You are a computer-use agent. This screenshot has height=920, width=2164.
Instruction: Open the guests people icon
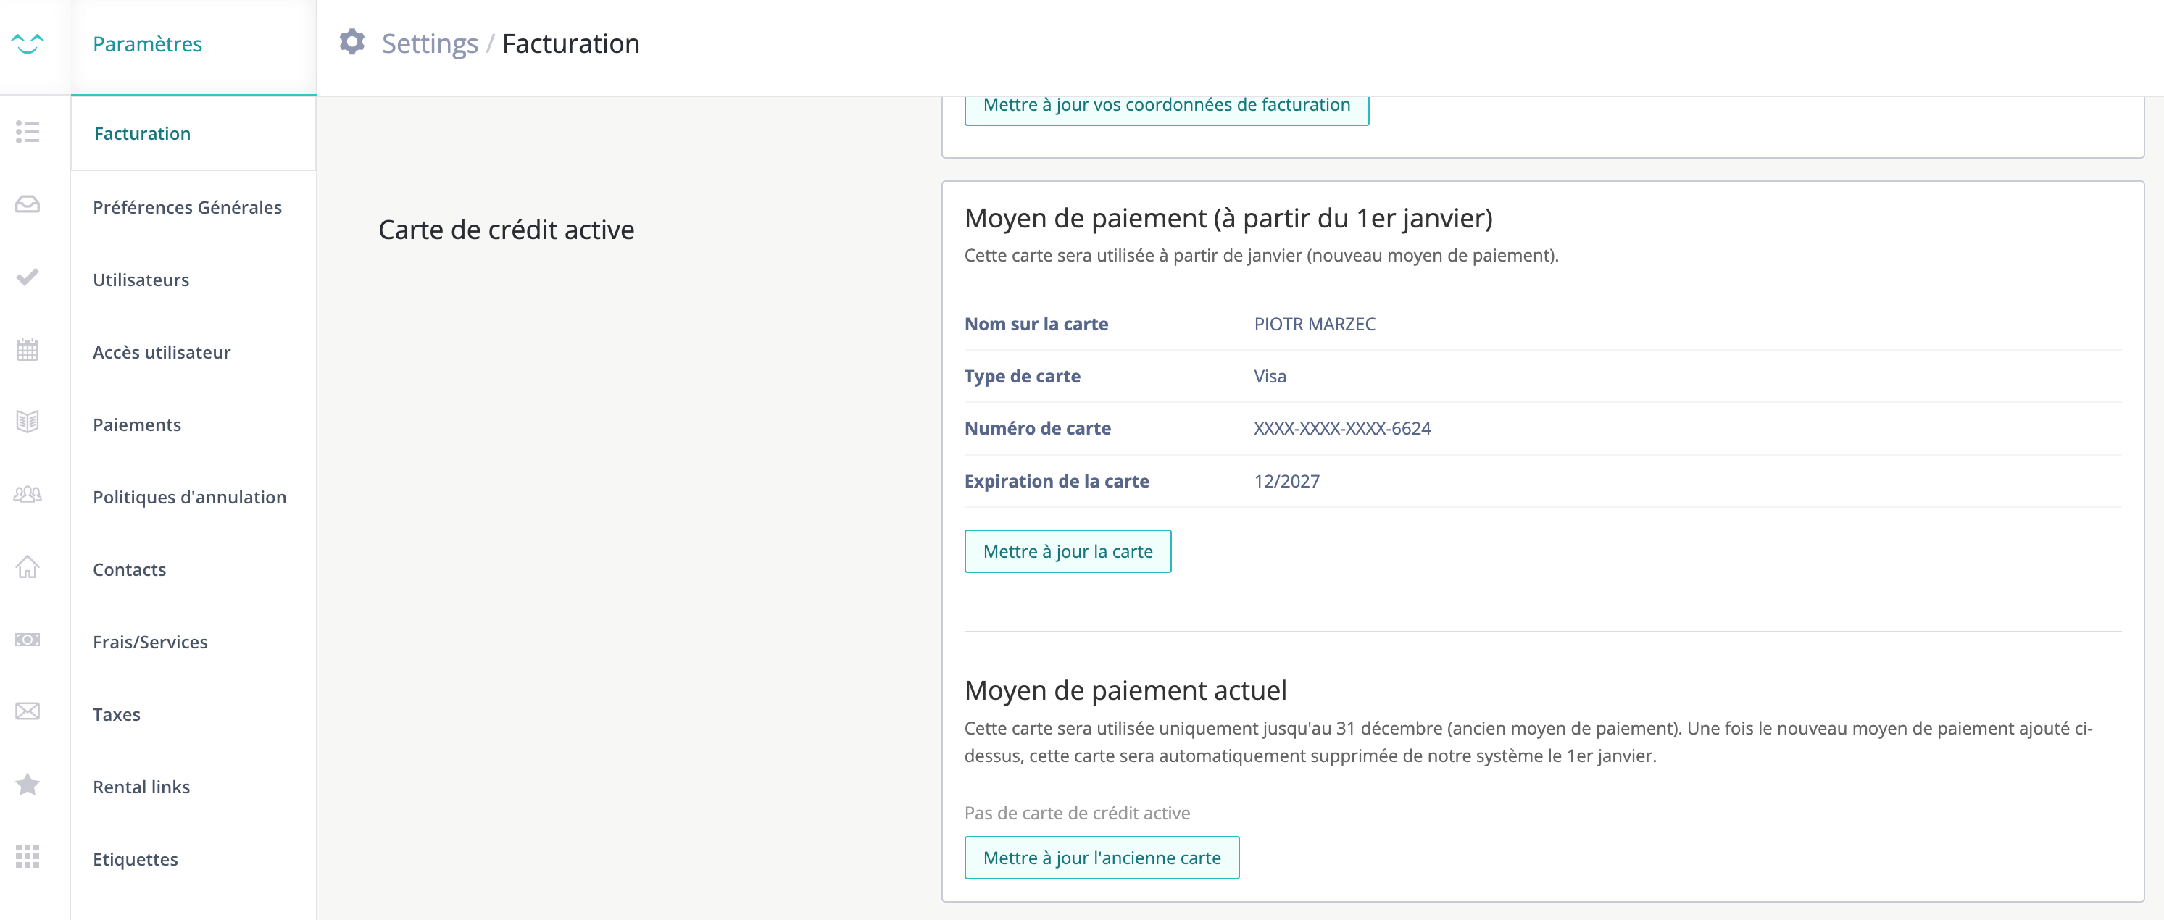[27, 495]
